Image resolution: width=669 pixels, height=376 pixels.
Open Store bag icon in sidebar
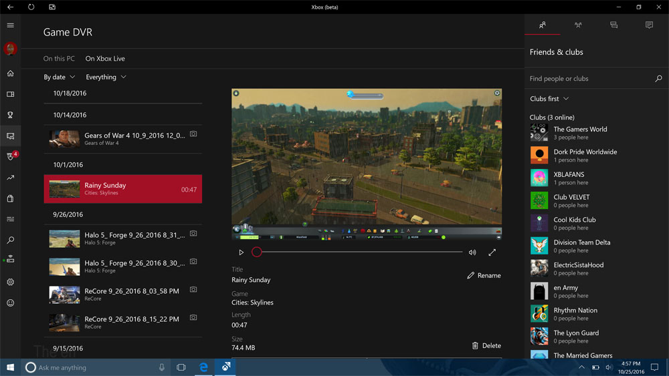pyautogui.click(x=10, y=198)
